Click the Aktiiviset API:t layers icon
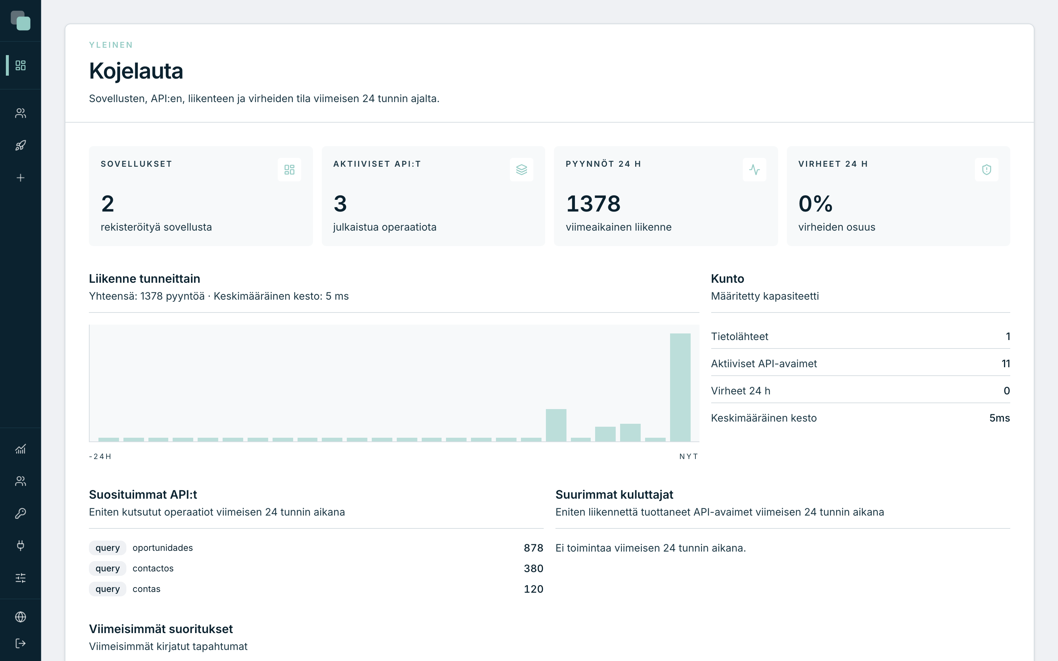This screenshot has width=1058, height=661. click(x=522, y=170)
